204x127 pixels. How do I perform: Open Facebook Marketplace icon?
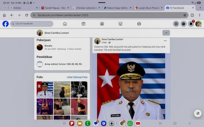tap(120, 24)
